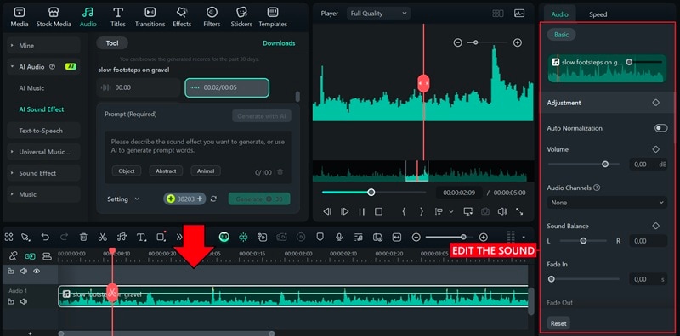Clear prompt with the trash icon
Screen dimensions: 680x336
(x=280, y=172)
